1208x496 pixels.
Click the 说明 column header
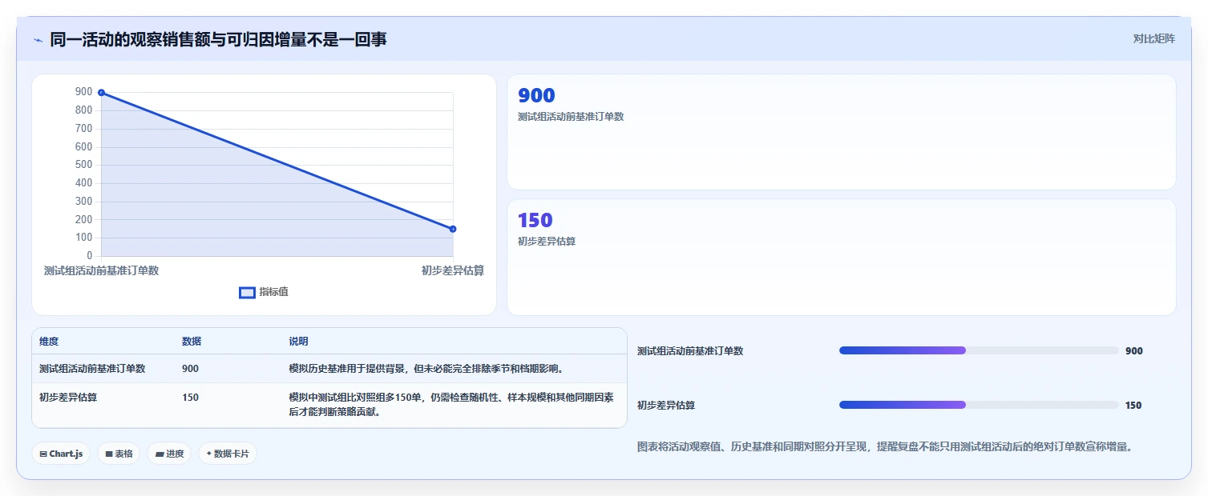pyautogui.click(x=298, y=342)
